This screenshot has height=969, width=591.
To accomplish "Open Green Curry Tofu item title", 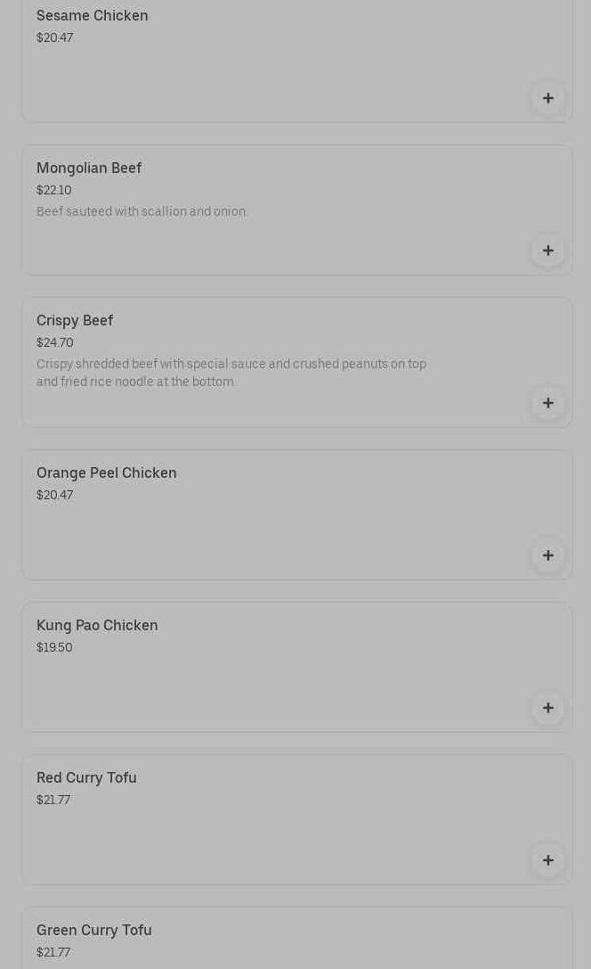I will point(94,931).
